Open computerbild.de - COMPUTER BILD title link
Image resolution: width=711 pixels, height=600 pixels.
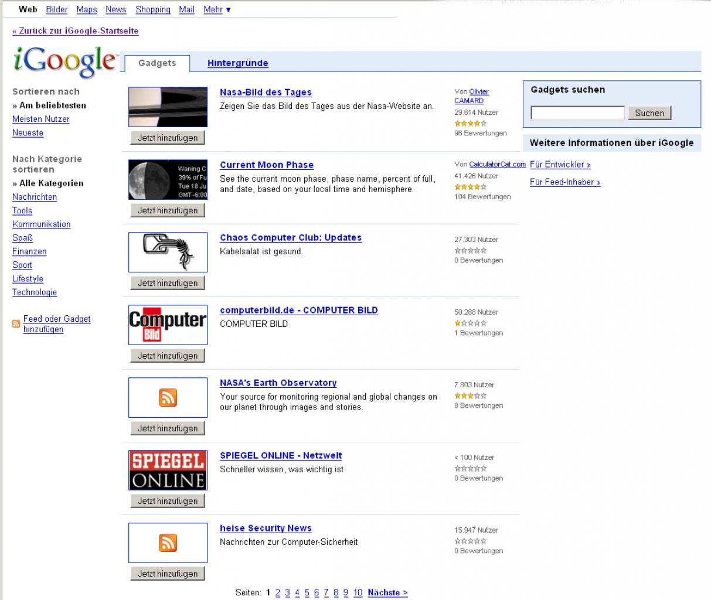click(299, 310)
